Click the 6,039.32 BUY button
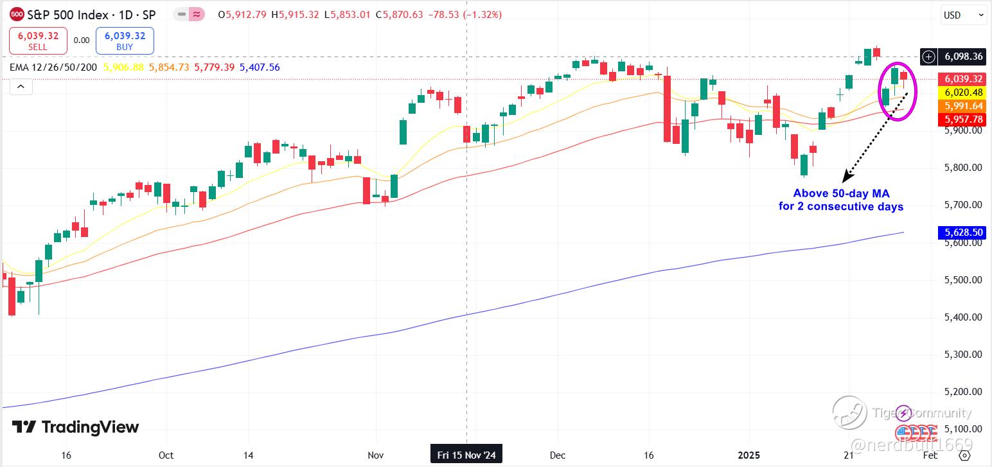 pos(125,41)
